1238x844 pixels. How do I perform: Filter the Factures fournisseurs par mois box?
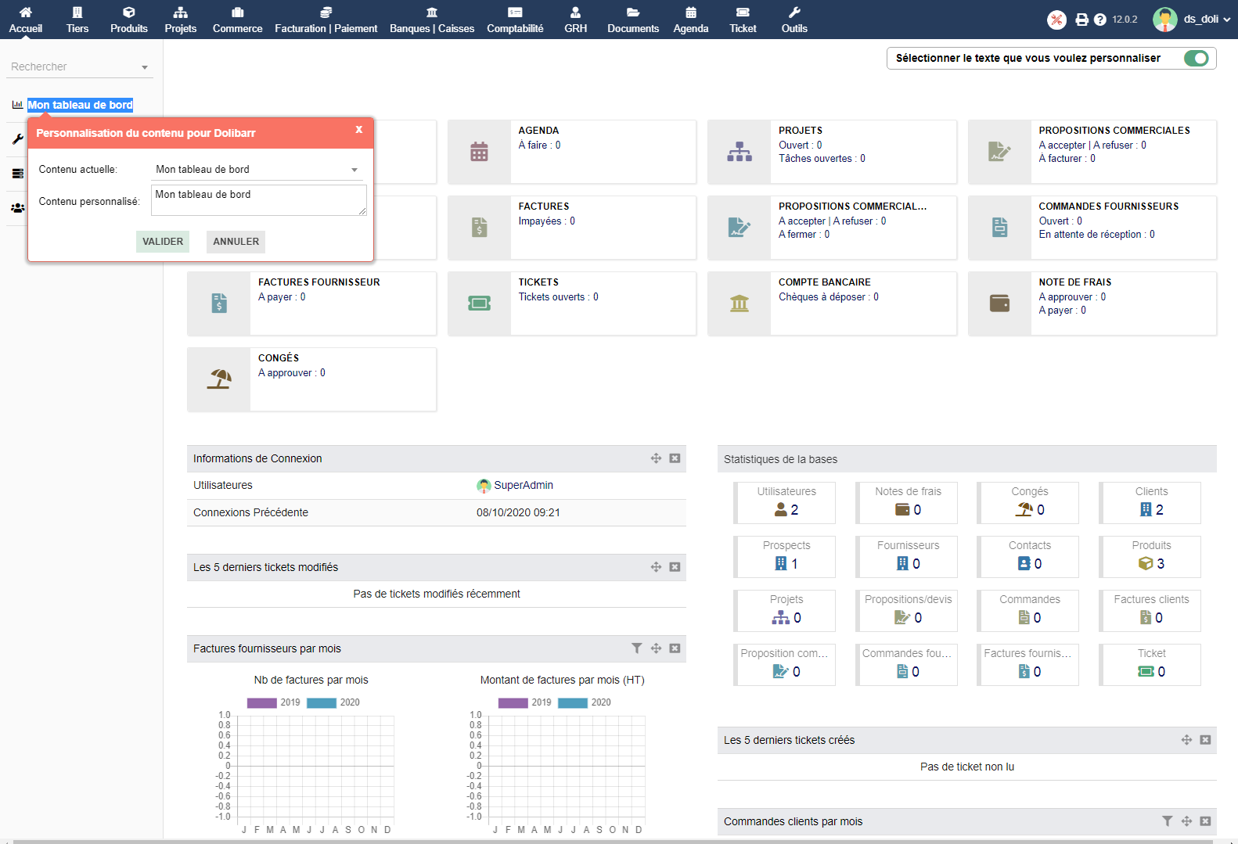pos(636,648)
